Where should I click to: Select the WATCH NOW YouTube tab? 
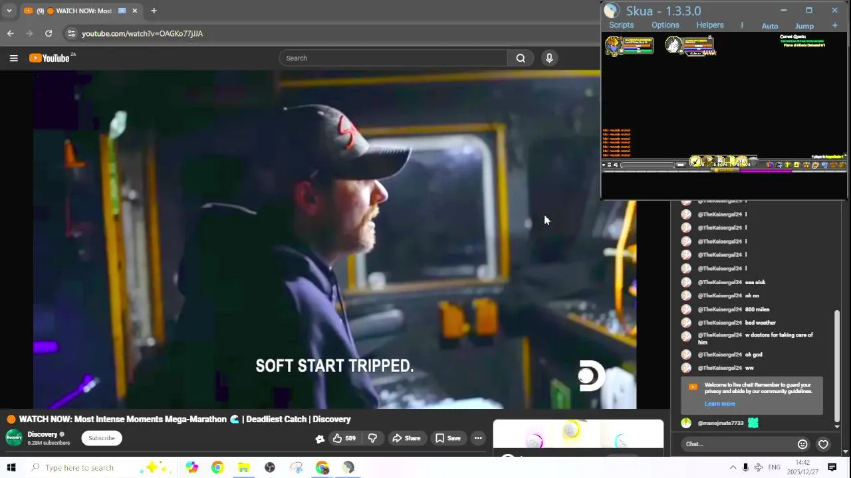click(80, 11)
